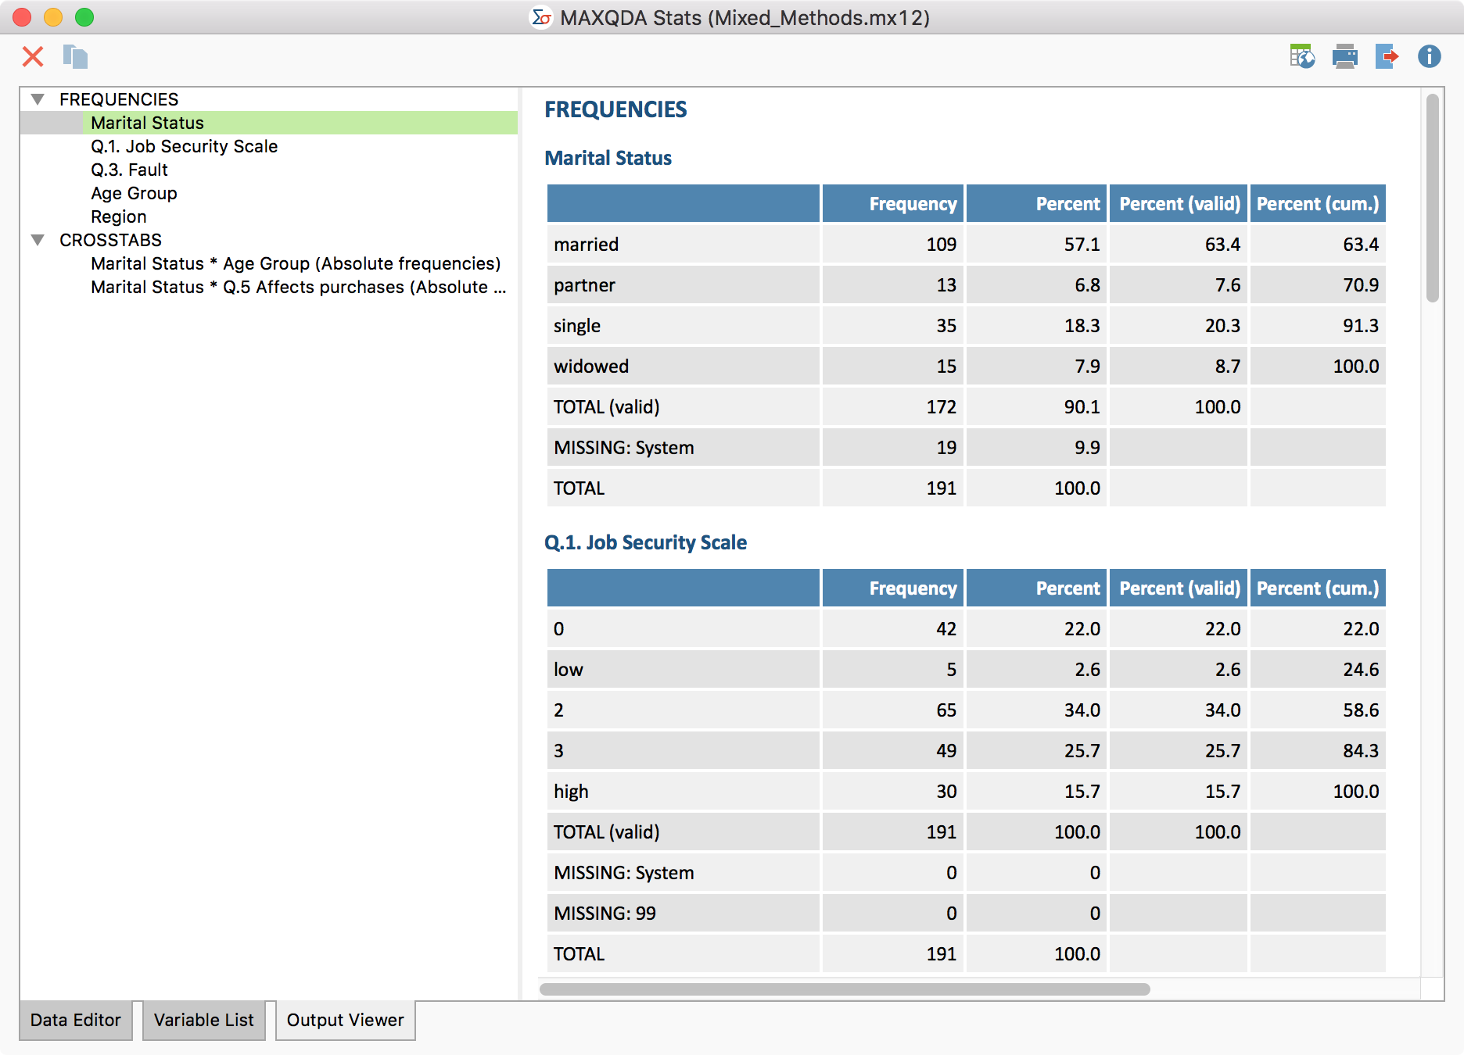Select Marital Status in output tree
This screenshot has height=1055, width=1464.
[147, 123]
